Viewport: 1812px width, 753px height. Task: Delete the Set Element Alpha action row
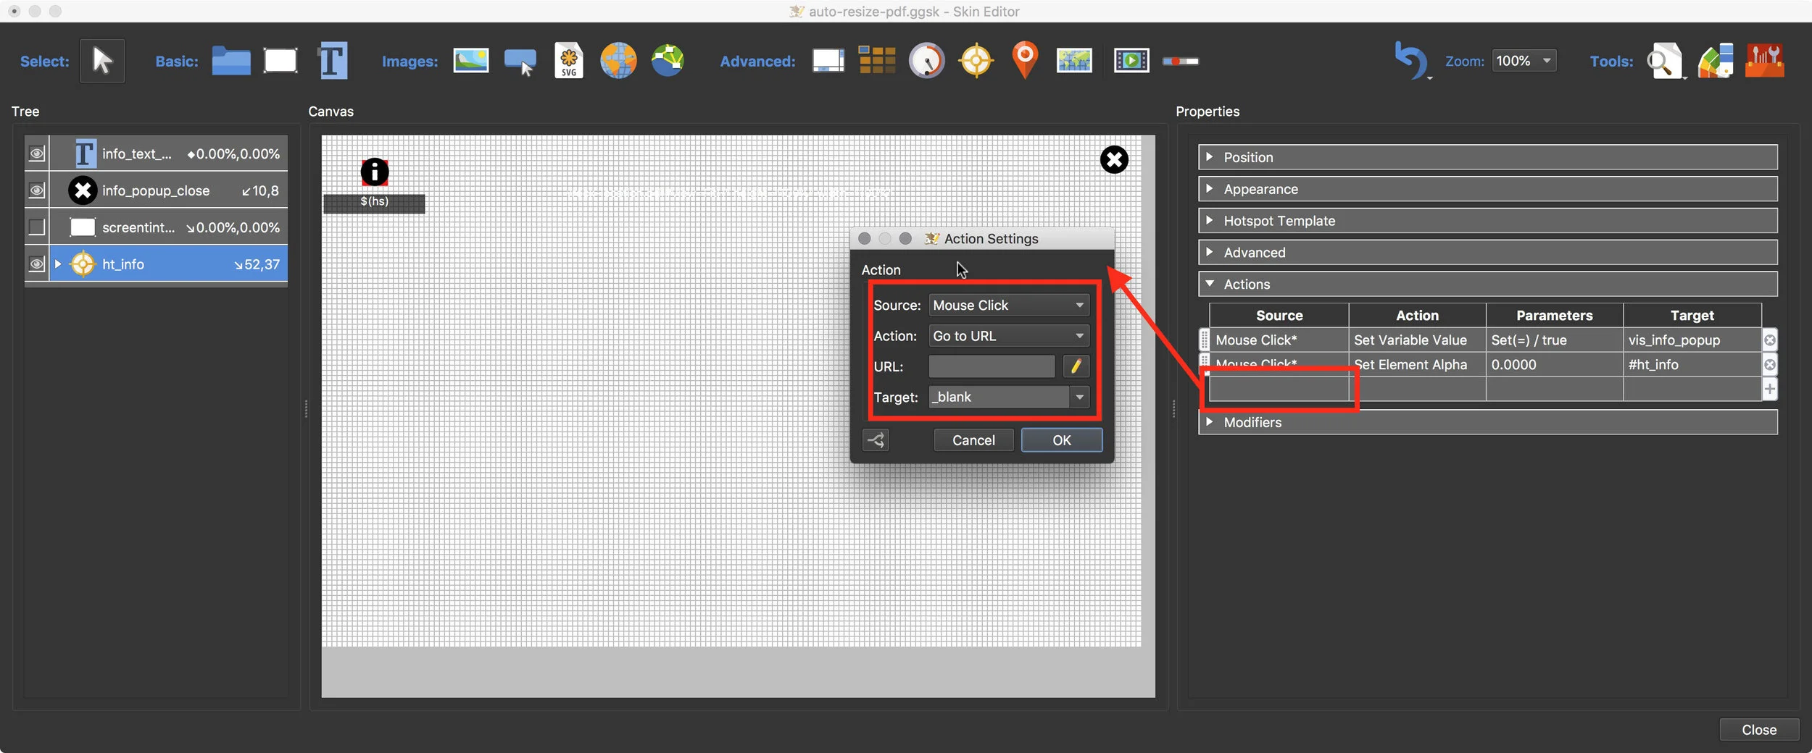[1769, 364]
